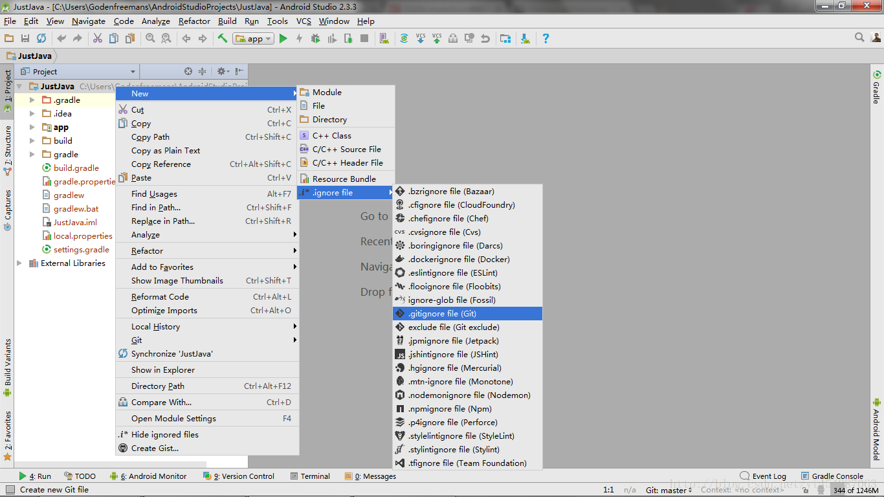Open Project Structure toolbar icon
The width and height of the screenshot is (884, 497).
pos(505,39)
